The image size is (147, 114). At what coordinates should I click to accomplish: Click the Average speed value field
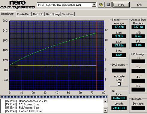click(119, 27)
